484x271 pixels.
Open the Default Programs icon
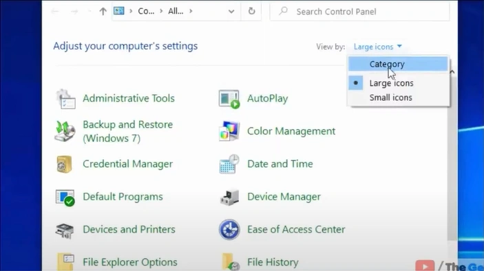pos(65,198)
